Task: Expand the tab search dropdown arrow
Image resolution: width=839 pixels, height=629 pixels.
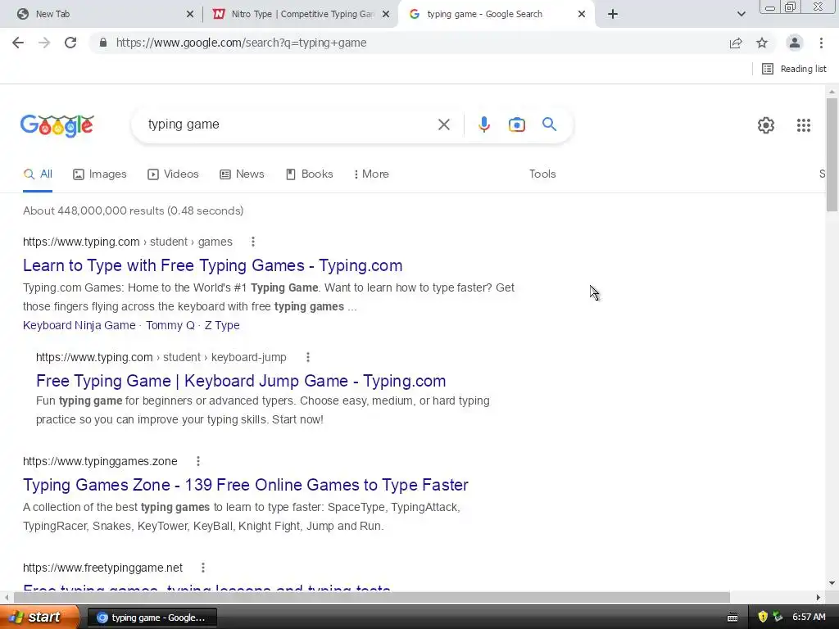Action: tap(741, 14)
